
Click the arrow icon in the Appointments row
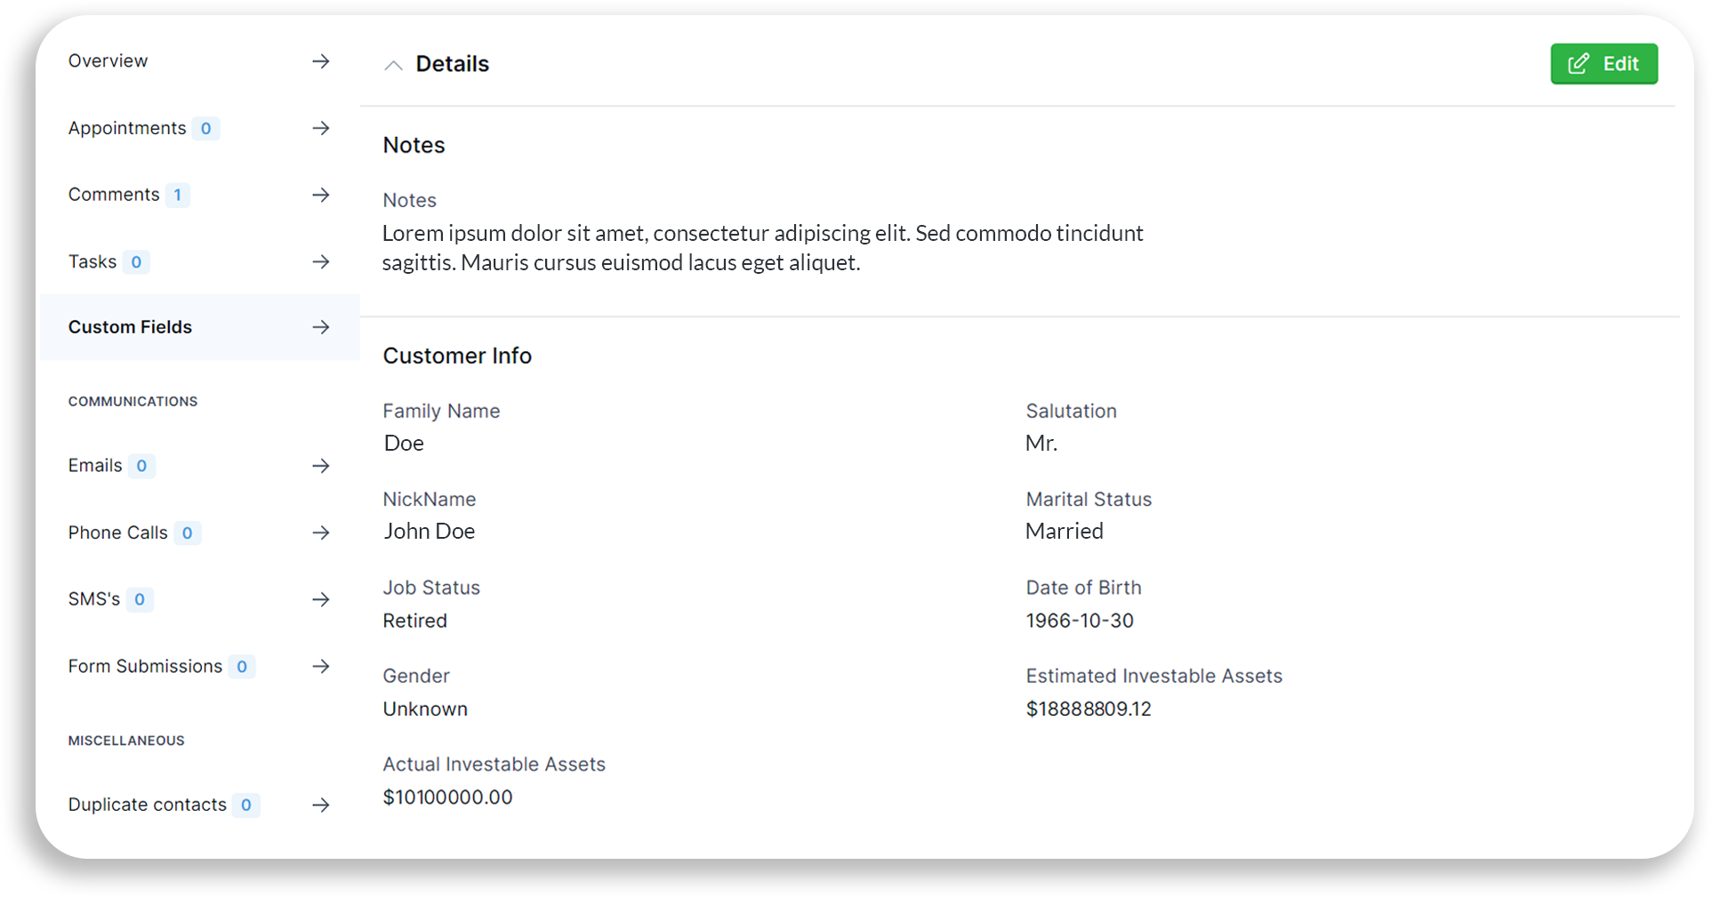[x=321, y=129]
